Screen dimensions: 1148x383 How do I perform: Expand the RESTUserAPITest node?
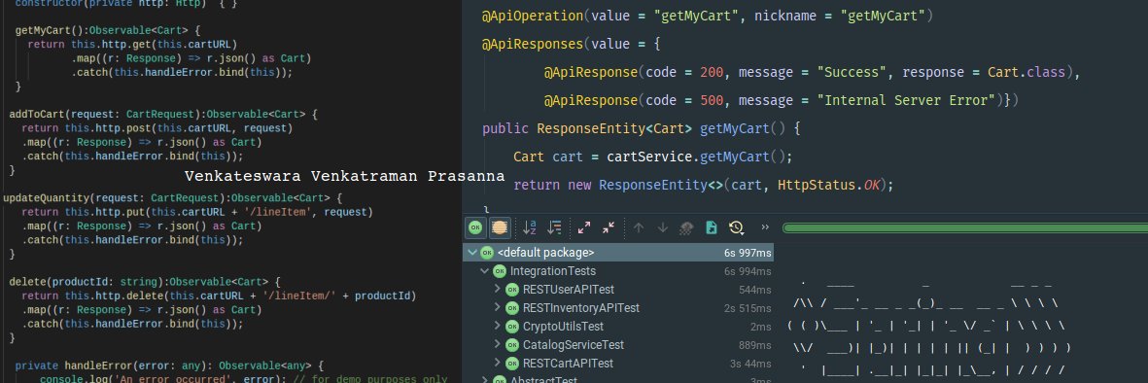point(497,290)
